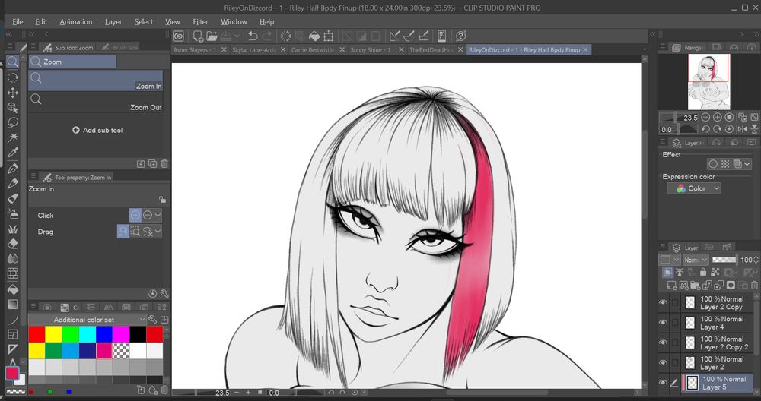
Task: Select the Move layer tool
Action: pyautogui.click(x=12, y=93)
